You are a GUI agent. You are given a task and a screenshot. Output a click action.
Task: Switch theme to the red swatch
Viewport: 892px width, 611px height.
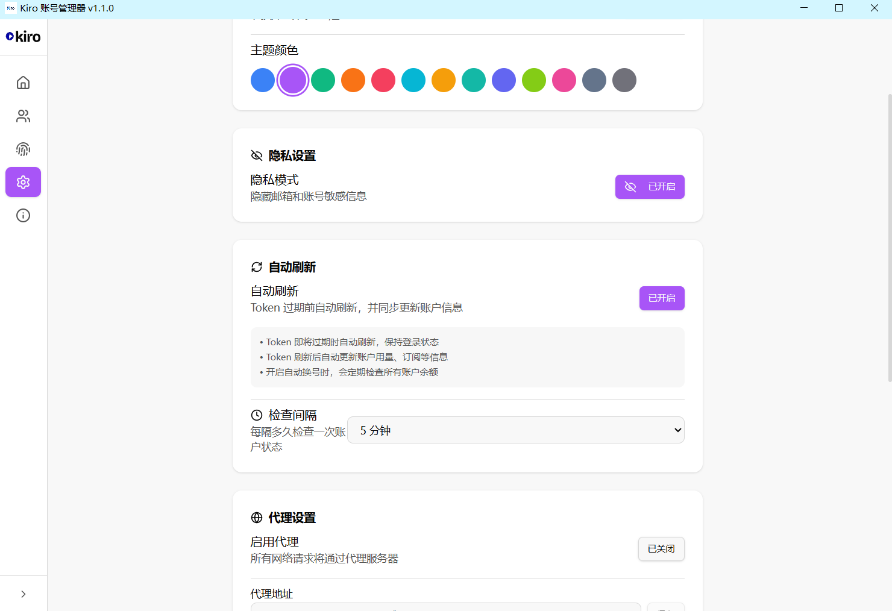[x=383, y=80]
